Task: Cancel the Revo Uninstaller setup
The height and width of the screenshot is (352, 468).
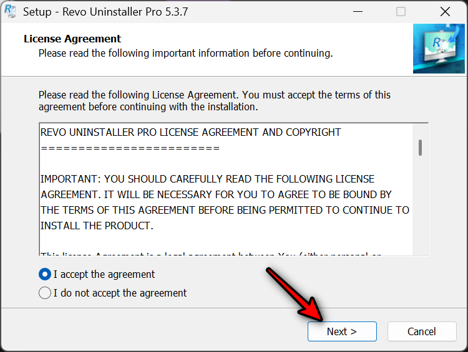Action: coord(422,331)
